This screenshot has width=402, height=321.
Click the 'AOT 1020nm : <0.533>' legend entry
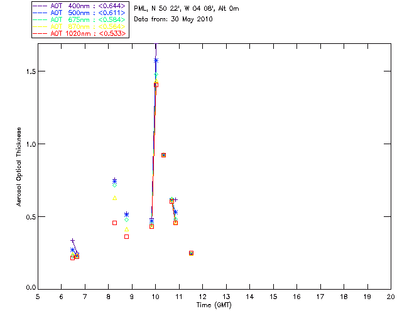[80, 33]
